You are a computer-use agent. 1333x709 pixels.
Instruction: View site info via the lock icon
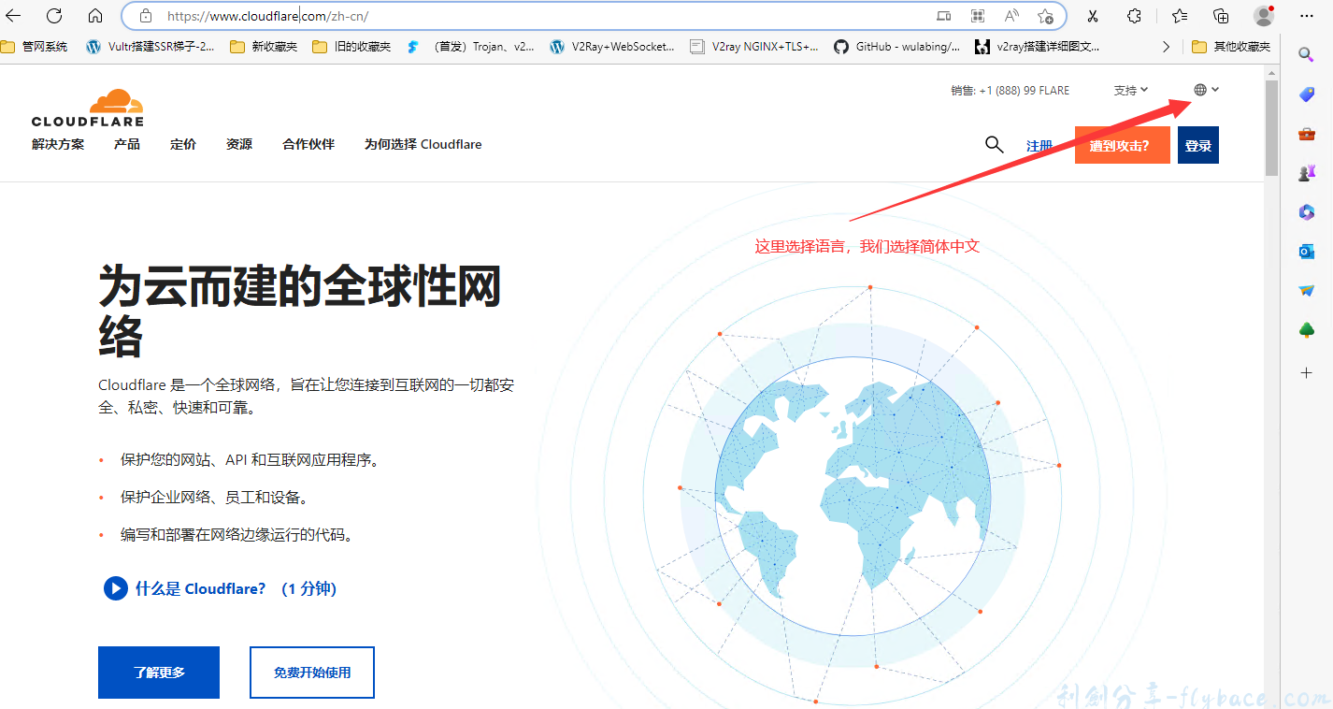point(145,16)
